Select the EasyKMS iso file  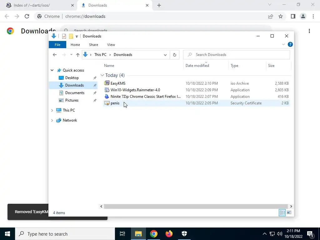click(197, 83)
